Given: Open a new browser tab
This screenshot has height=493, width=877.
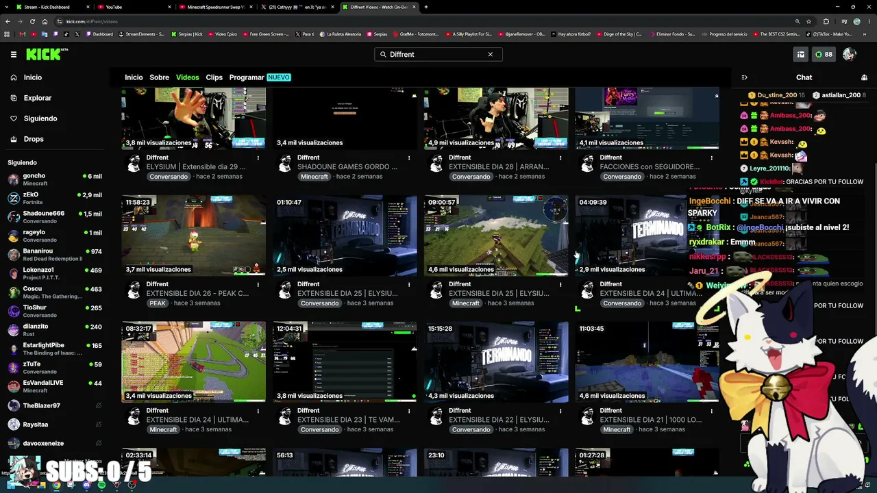Looking at the screenshot, I should click(x=426, y=7).
